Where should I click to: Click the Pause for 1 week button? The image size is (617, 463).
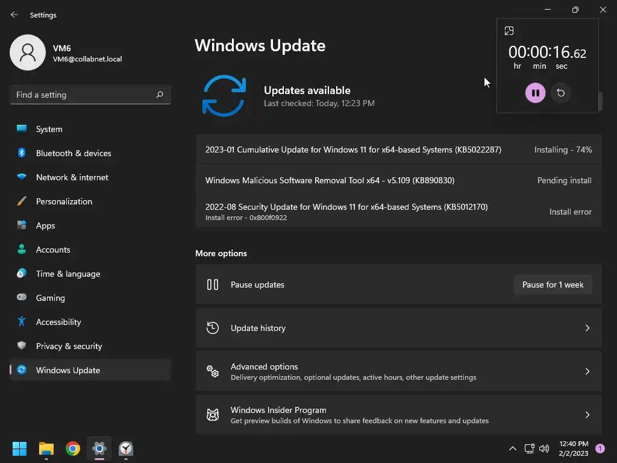pyautogui.click(x=553, y=285)
